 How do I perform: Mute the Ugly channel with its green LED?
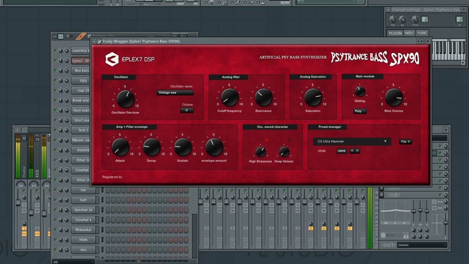pos(55,80)
